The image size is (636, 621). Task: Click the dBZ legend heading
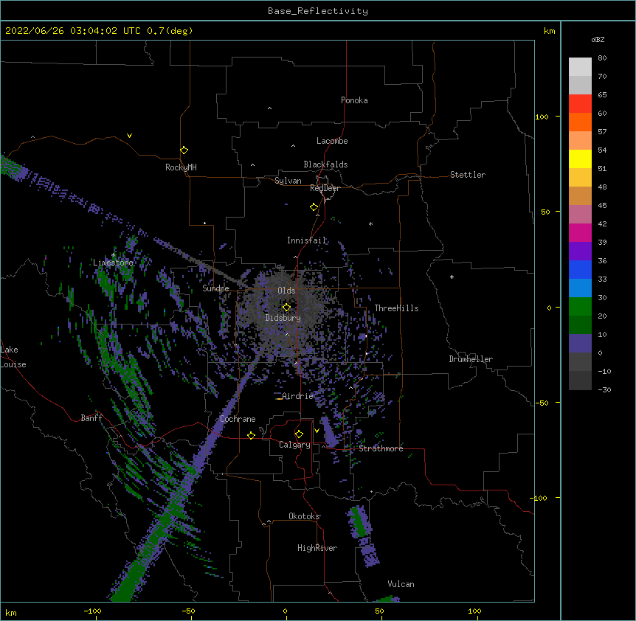coord(598,39)
